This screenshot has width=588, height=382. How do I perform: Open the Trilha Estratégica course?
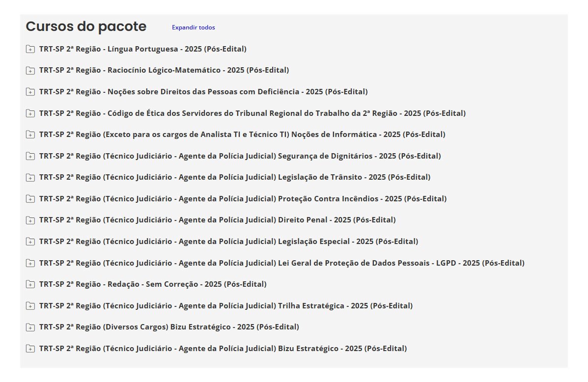click(x=225, y=306)
